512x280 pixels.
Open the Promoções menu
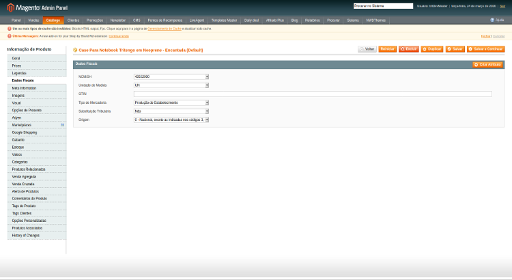[x=95, y=20]
